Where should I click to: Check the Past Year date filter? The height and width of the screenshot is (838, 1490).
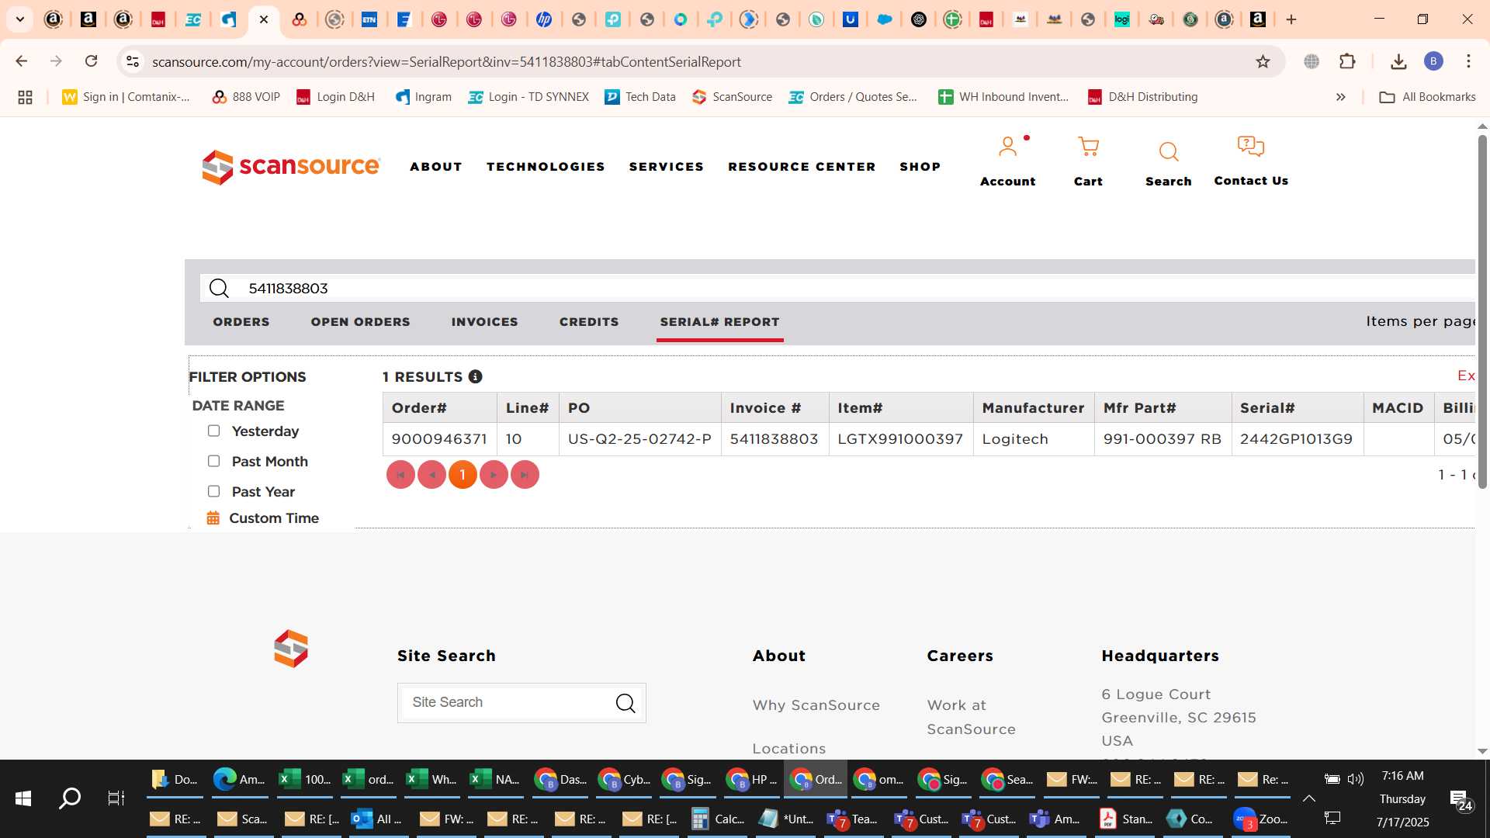point(213,491)
